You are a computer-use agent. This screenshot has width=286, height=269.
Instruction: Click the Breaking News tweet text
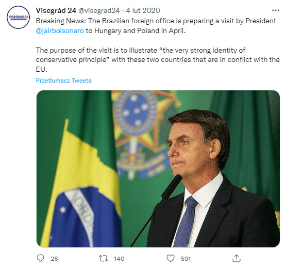[x=156, y=26]
